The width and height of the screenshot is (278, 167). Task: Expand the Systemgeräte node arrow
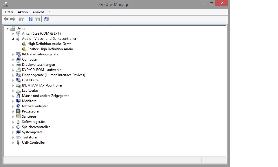point(13,132)
